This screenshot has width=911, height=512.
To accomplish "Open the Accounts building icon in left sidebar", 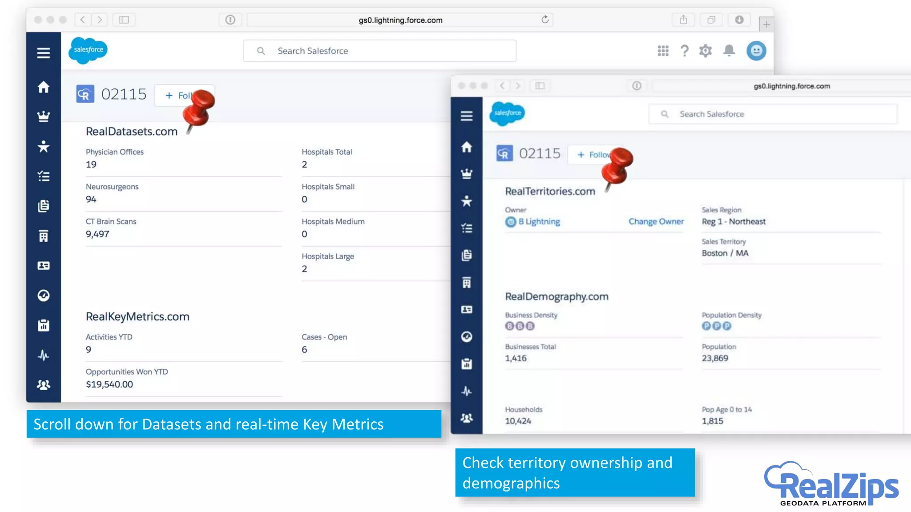I will click(43, 236).
